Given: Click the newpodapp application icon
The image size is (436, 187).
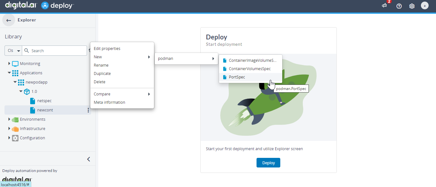Looking at the screenshot, I should [21, 82].
